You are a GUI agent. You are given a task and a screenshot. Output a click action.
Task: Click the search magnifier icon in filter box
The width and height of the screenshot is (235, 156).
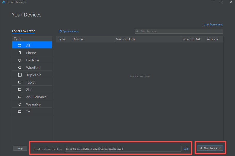coord(137,31)
